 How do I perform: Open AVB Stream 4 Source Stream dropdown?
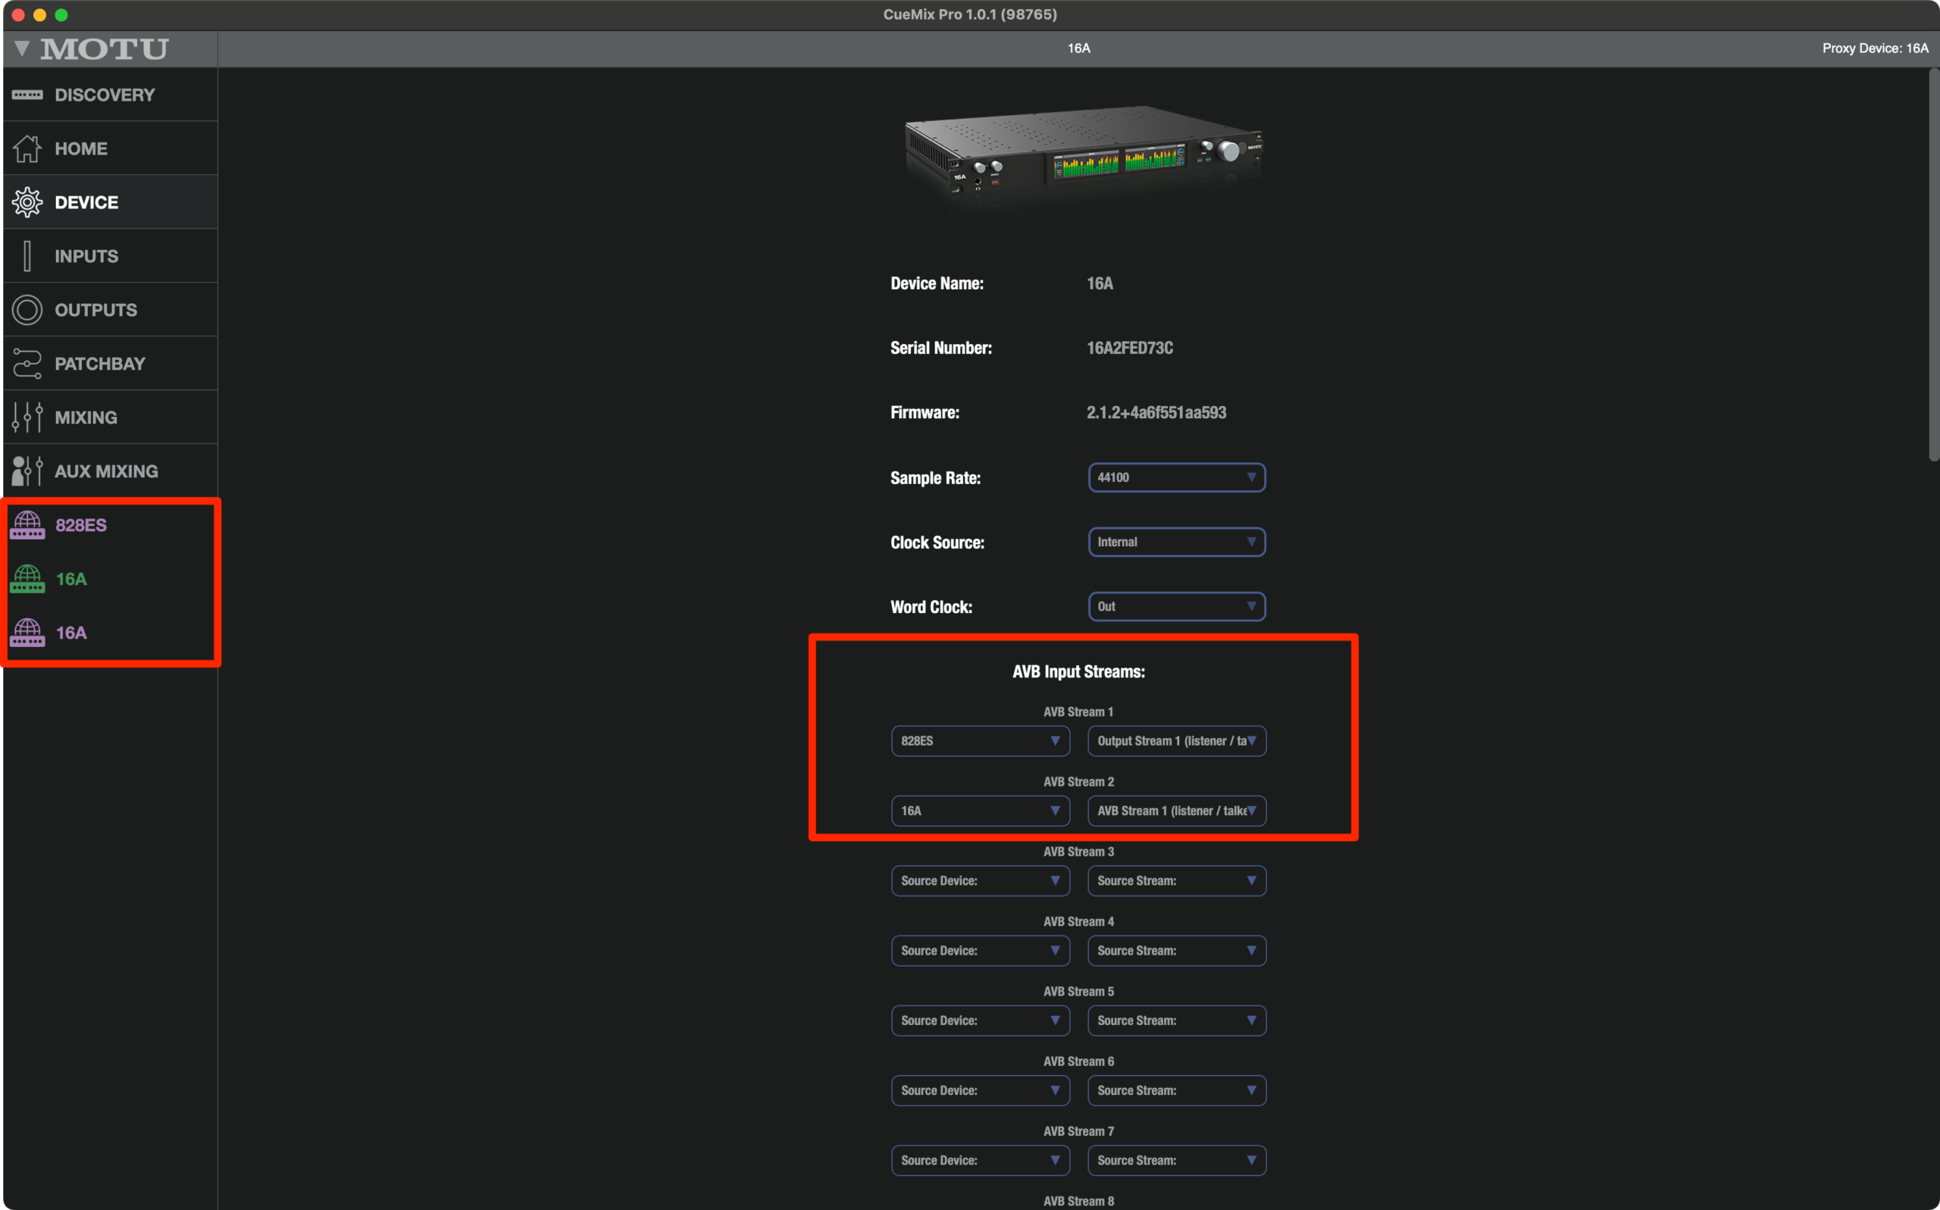[x=1176, y=950]
